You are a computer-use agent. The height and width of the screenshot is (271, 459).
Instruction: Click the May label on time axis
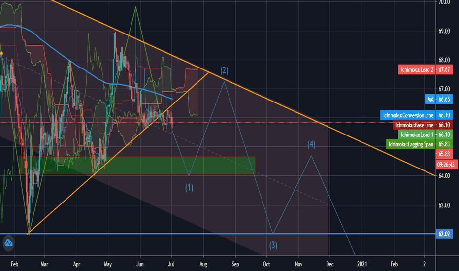(x=108, y=264)
